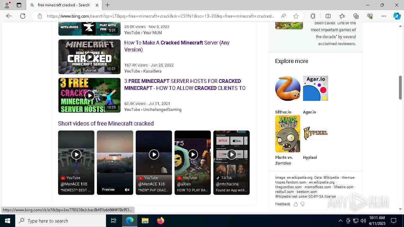Viewport: 404px width, 227px height.
Task: Open '3 FREE MINECRAFT SERVER HOSTS' link
Action: click(x=185, y=84)
